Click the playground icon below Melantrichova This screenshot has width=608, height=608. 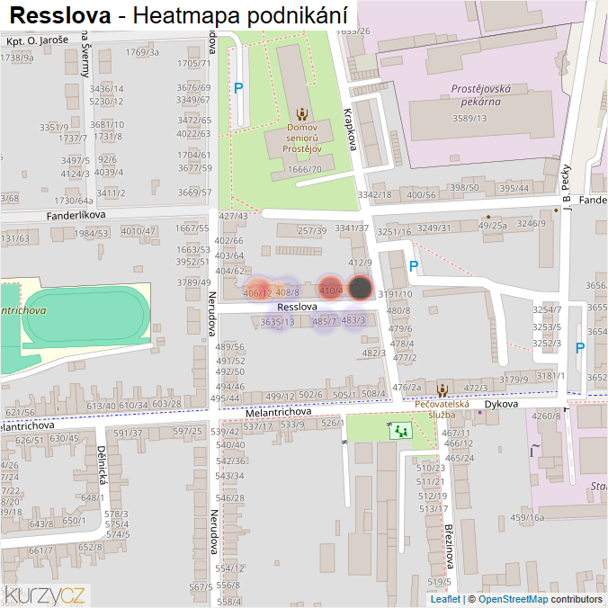[401, 431]
